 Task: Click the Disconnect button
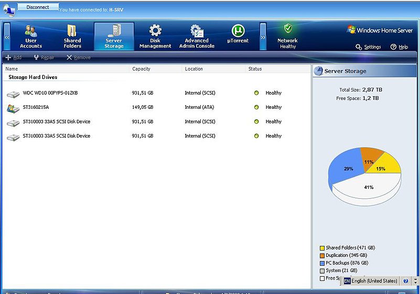(x=38, y=7)
